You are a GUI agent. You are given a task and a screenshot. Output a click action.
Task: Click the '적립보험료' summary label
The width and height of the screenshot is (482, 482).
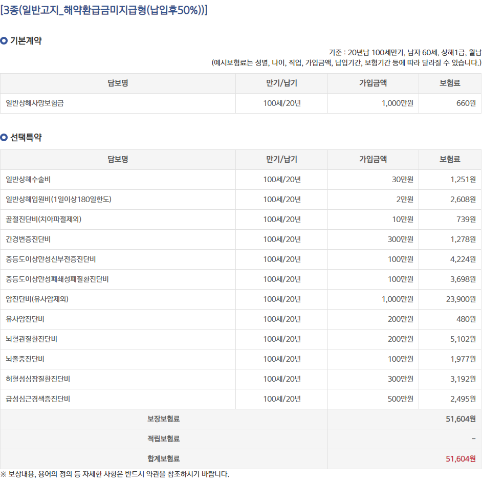(164, 439)
